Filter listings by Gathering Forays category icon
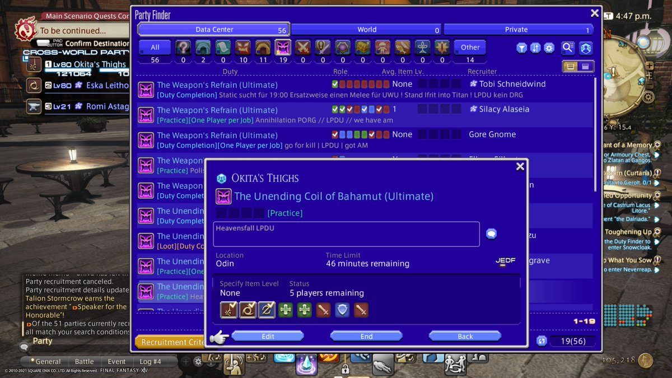Screen dimensions: 672x378 coord(403,48)
